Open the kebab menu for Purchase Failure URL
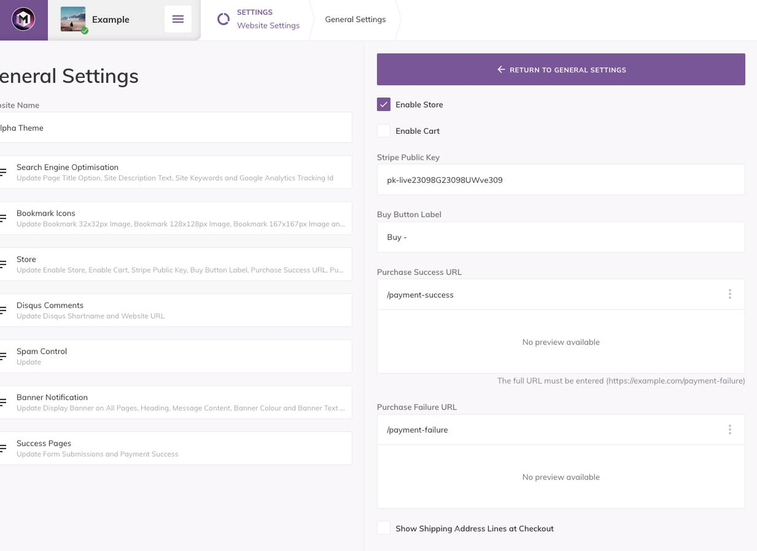The image size is (757, 551). 730,429
